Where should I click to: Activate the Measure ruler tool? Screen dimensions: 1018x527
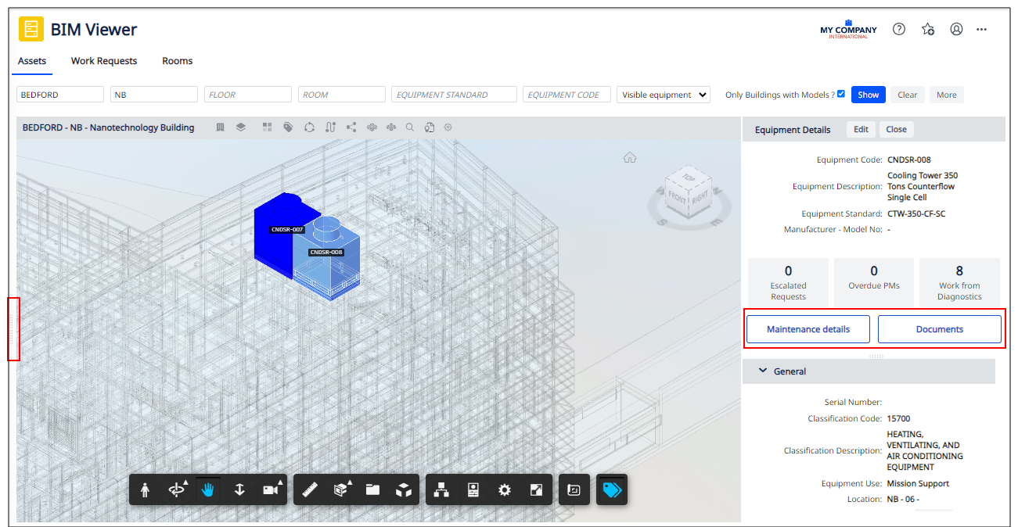point(310,489)
